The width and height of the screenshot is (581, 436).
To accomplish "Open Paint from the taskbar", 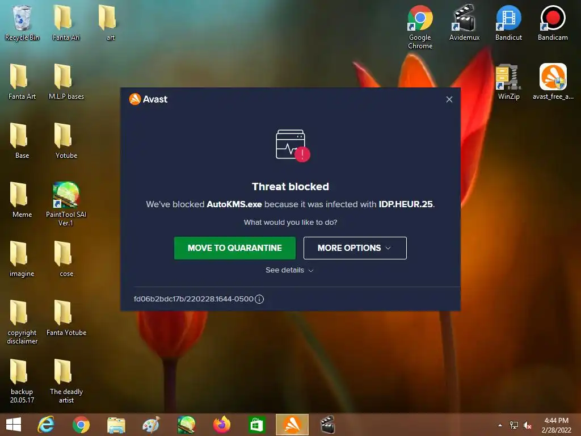I will [151, 425].
